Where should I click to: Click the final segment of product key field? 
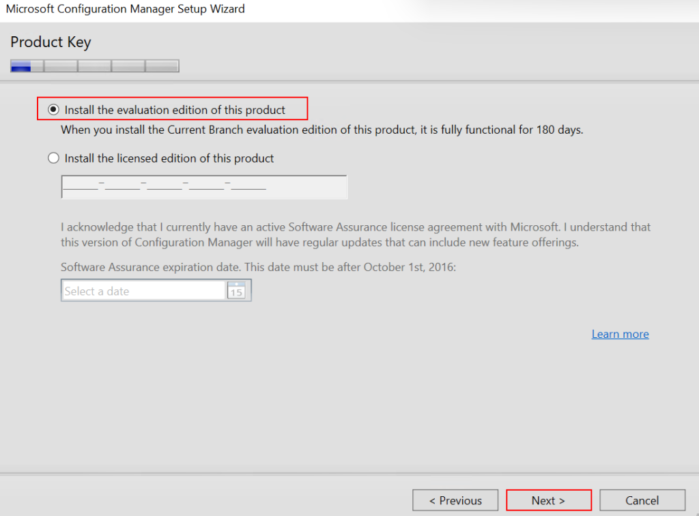tap(248, 187)
